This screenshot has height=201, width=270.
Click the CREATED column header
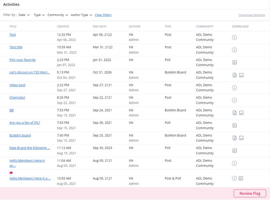[63, 26]
